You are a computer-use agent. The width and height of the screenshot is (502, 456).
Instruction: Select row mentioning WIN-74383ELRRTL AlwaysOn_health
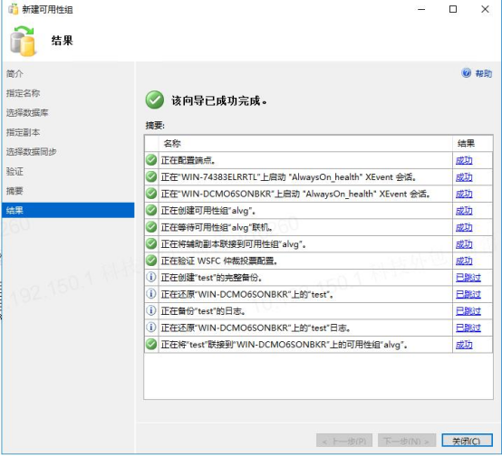point(288,176)
